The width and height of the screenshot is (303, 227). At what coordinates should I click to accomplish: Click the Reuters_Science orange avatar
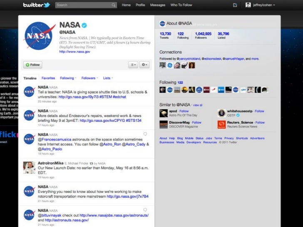[221, 124]
